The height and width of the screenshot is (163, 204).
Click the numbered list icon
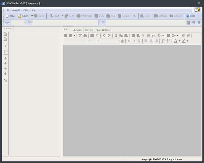(163, 41)
